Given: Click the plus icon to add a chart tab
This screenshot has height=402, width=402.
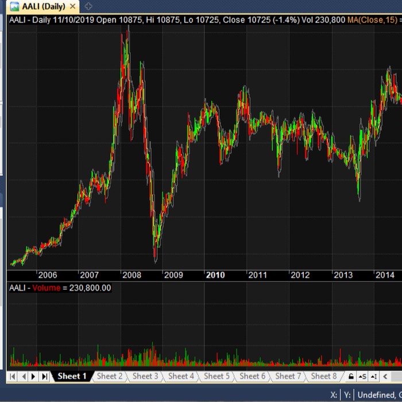Looking at the screenshot, I should pyautogui.click(x=88, y=6).
